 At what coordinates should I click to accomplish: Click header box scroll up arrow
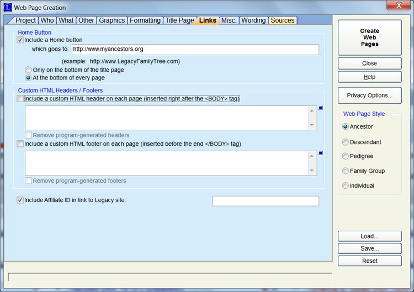312,111
